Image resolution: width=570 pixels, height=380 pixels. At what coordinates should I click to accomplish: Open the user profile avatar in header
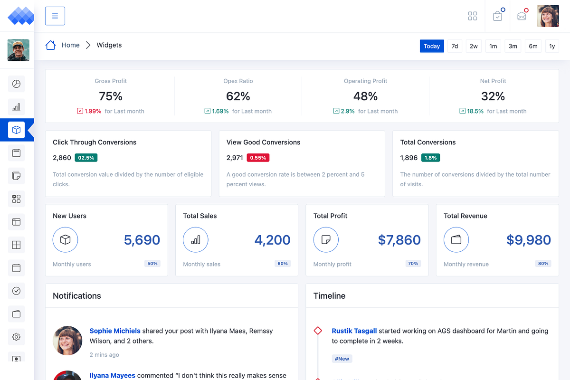point(548,16)
